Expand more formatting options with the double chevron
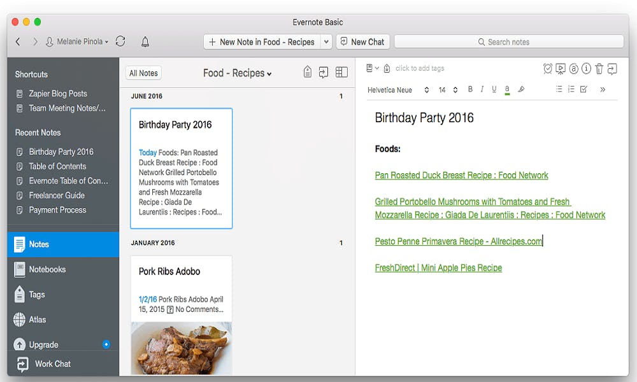The image size is (637, 382). pyautogui.click(x=603, y=89)
